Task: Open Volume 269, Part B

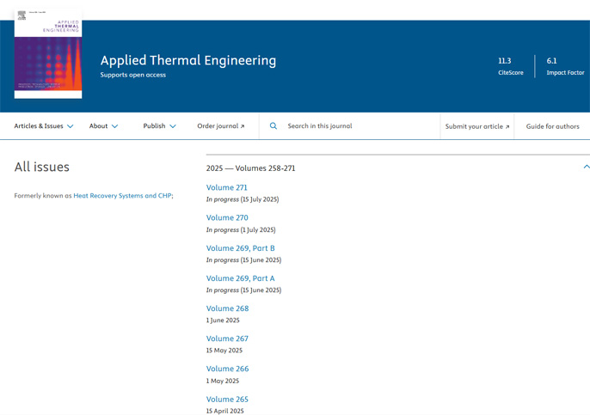Action: point(241,248)
